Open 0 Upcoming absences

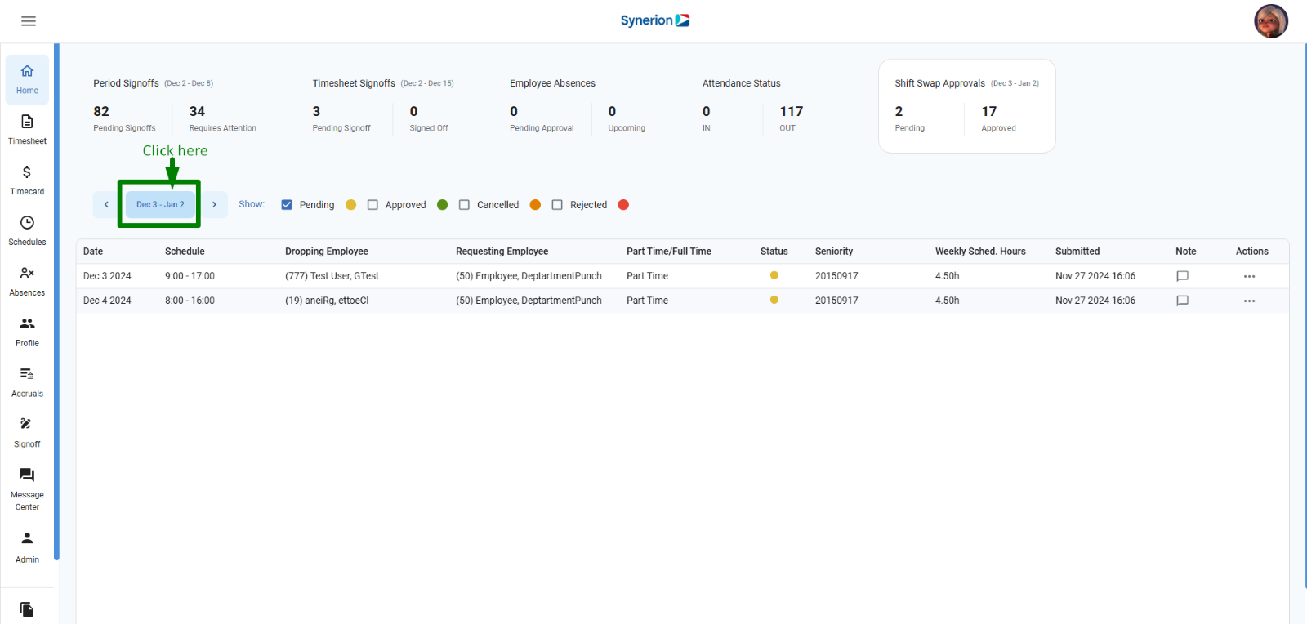[627, 118]
